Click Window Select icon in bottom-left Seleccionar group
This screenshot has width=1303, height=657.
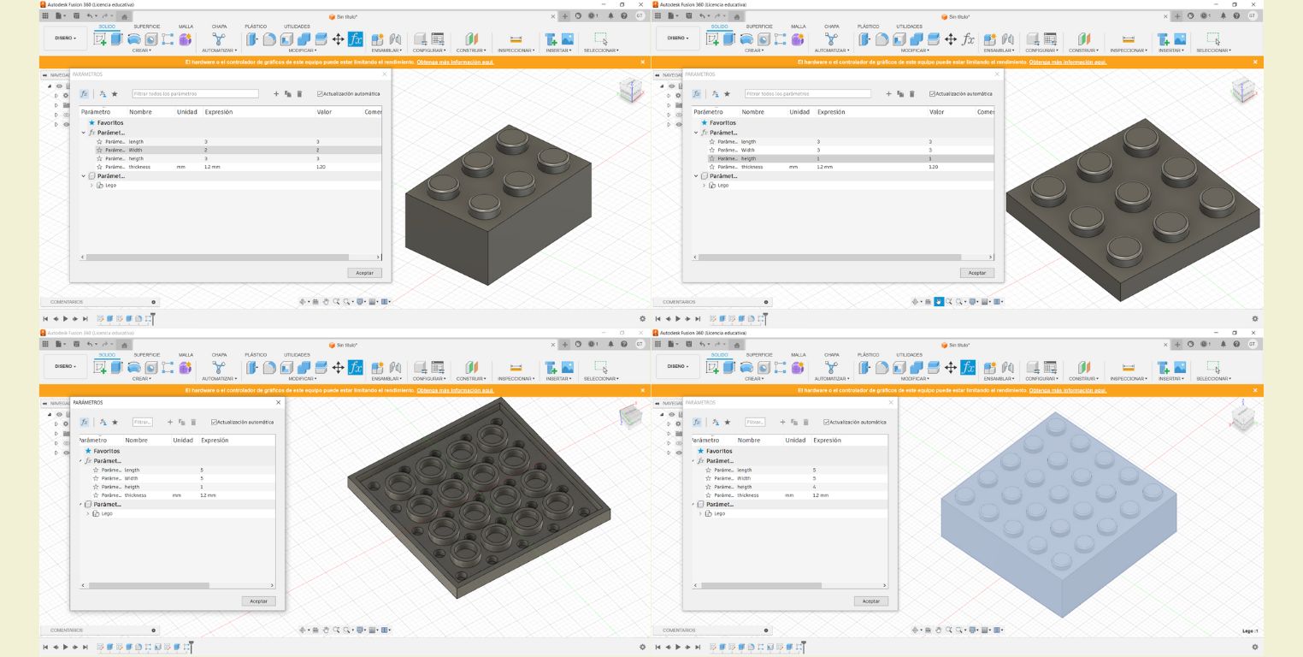(601, 368)
